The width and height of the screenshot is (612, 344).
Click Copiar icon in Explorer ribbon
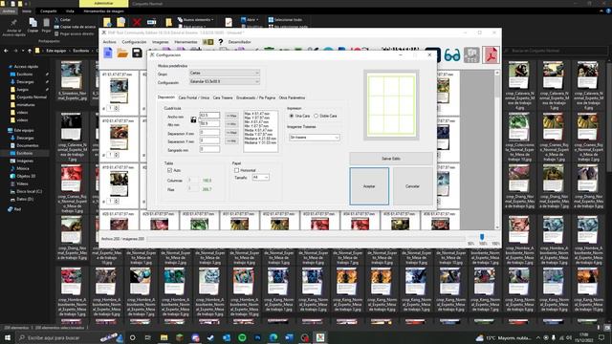[x=33, y=25]
